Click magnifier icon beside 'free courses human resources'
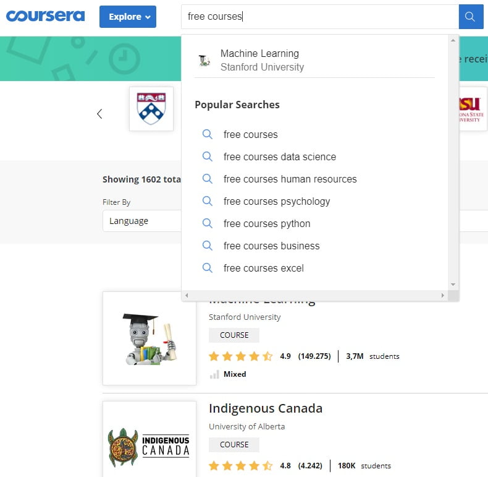 (x=208, y=179)
